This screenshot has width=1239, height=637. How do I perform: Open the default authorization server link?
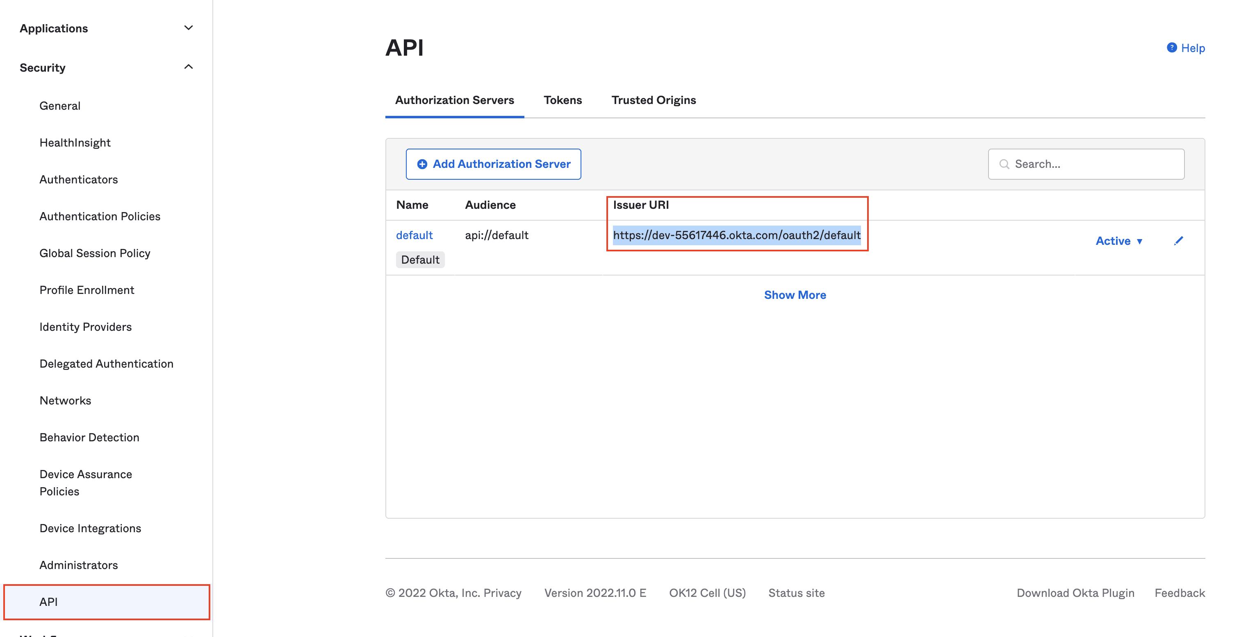pos(414,235)
